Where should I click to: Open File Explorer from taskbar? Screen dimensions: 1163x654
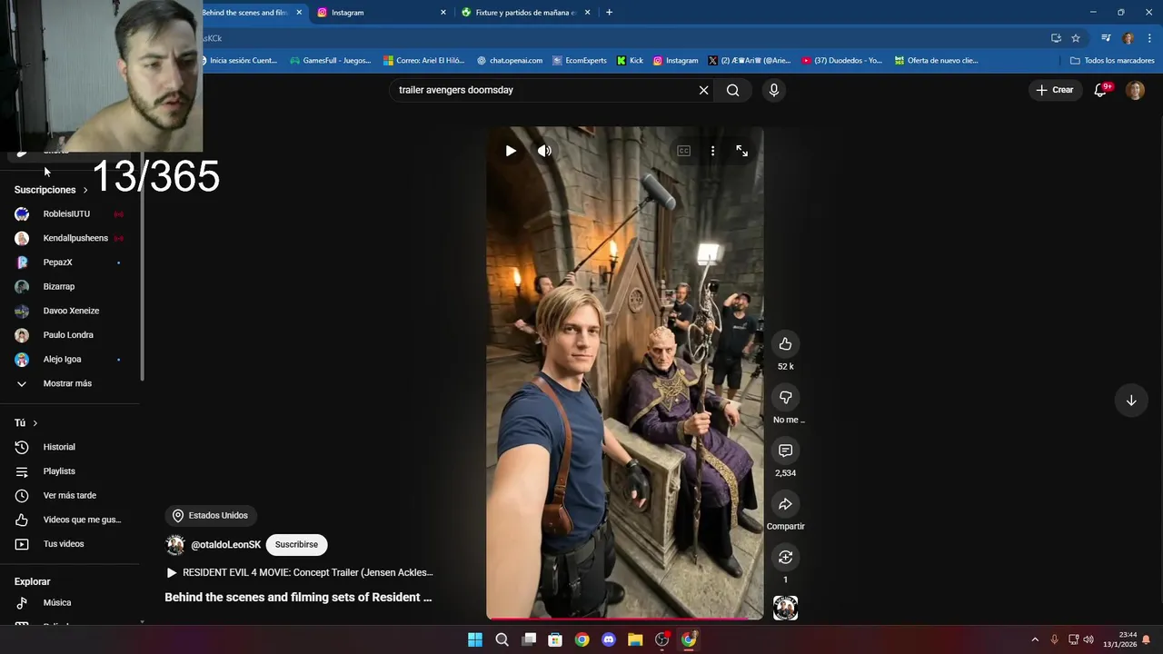tap(635, 639)
